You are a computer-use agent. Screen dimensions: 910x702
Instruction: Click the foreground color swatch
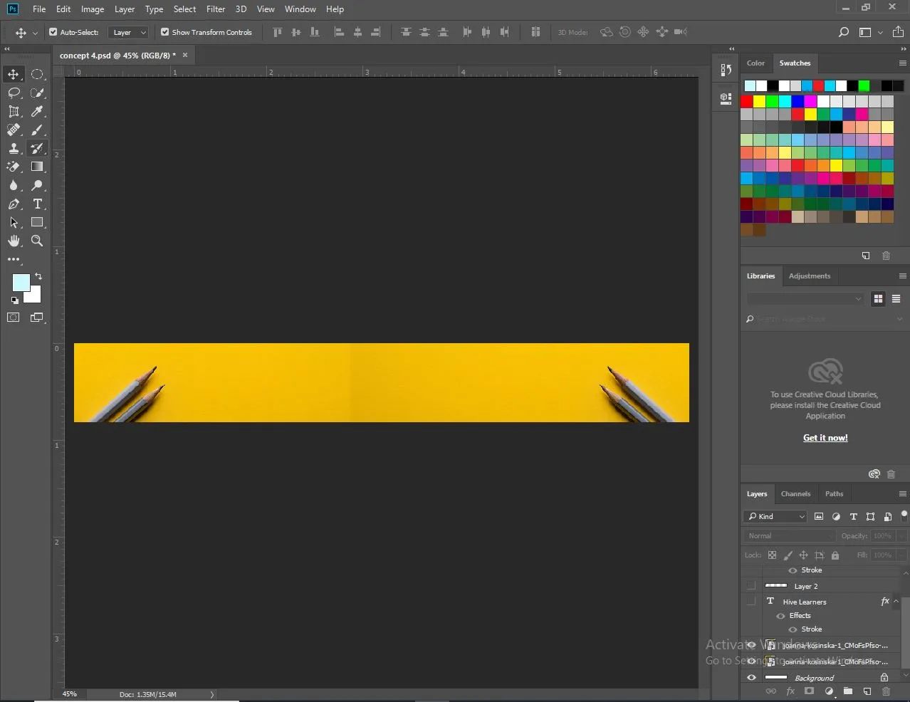(21, 283)
